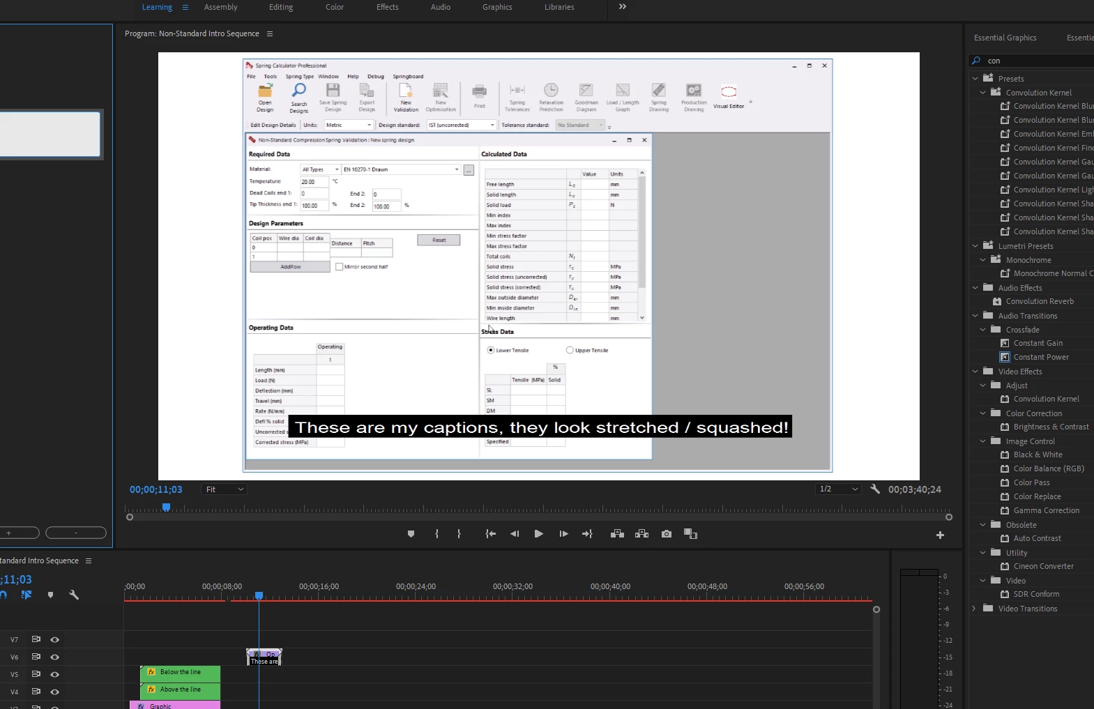The height and width of the screenshot is (709, 1094).
Task: Open the Comparison View button
Action: [690, 534]
